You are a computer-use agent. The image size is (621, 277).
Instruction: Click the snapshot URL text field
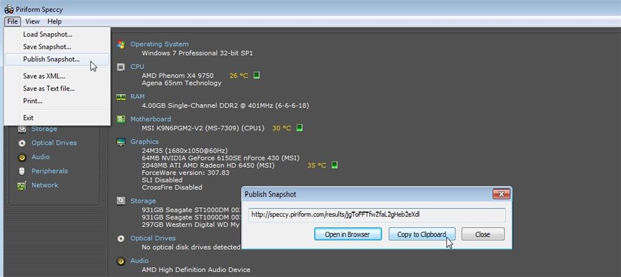click(377, 215)
